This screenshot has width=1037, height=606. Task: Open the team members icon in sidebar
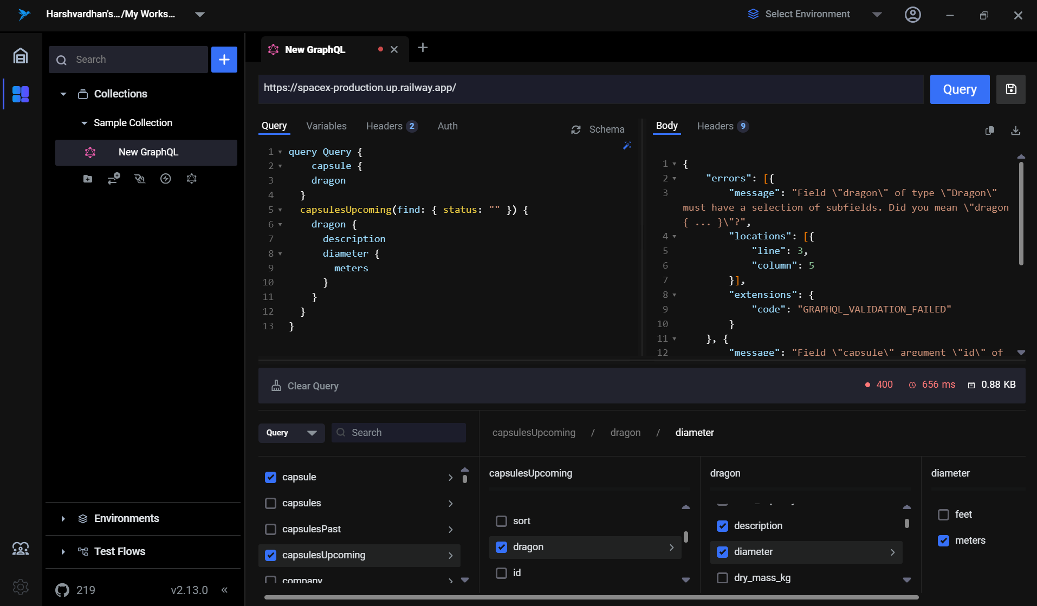pos(21,549)
